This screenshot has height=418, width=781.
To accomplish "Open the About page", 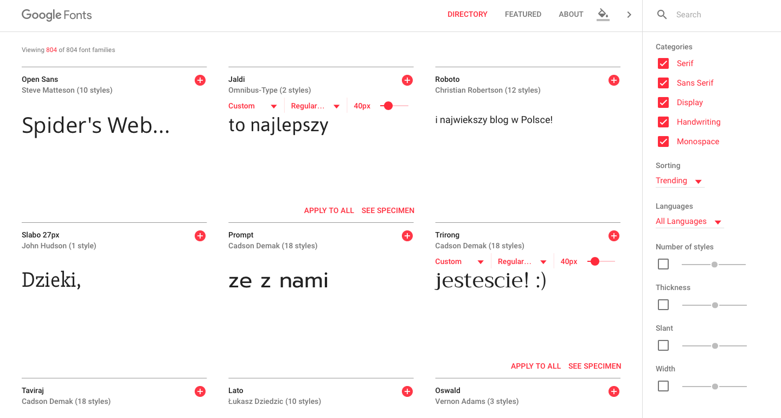I will [571, 15].
